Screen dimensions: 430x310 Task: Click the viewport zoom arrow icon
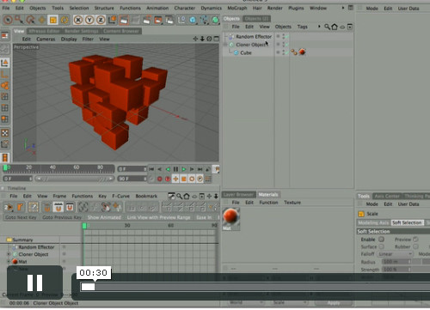pyautogui.click(x=202, y=39)
